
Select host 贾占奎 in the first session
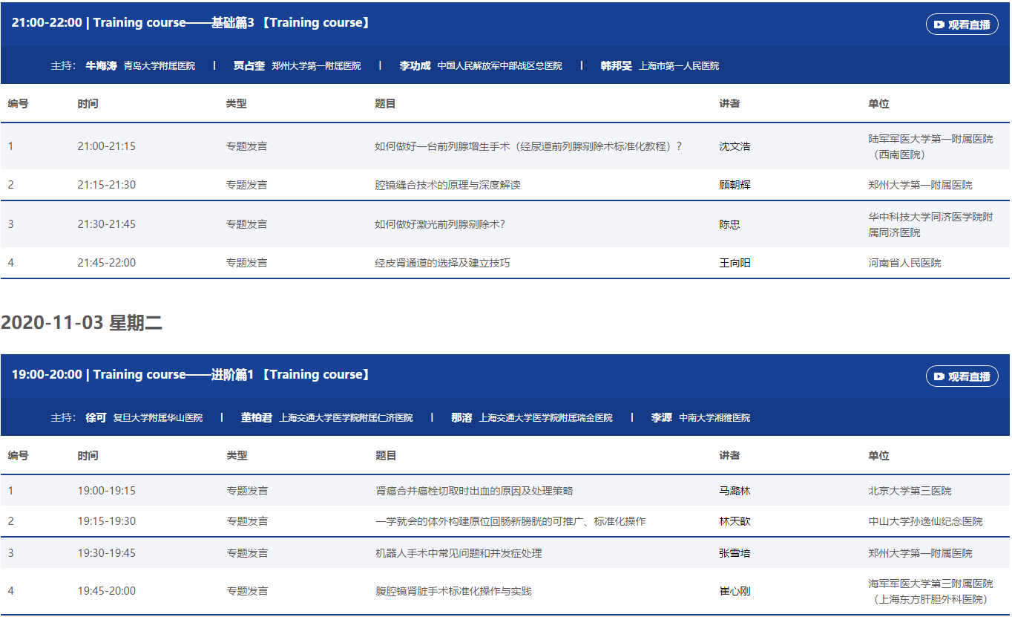point(249,66)
